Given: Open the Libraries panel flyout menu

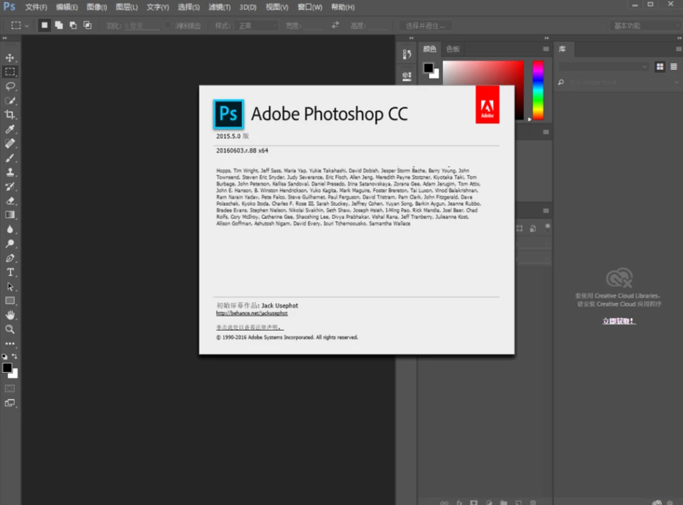Looking at the screenshot, I should [x=679, y=49].
